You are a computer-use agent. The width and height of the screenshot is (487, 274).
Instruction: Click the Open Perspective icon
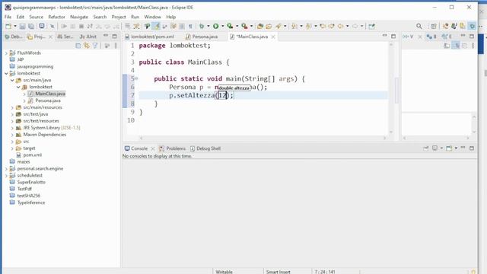click(x=434, y=27)
